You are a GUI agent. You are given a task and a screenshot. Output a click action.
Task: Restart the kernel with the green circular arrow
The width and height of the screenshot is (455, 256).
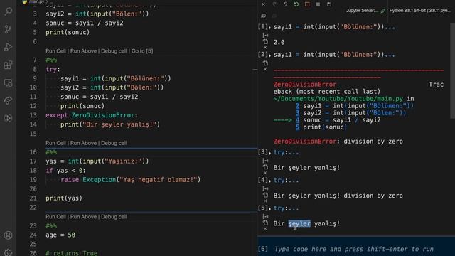[x=296, y=4]
